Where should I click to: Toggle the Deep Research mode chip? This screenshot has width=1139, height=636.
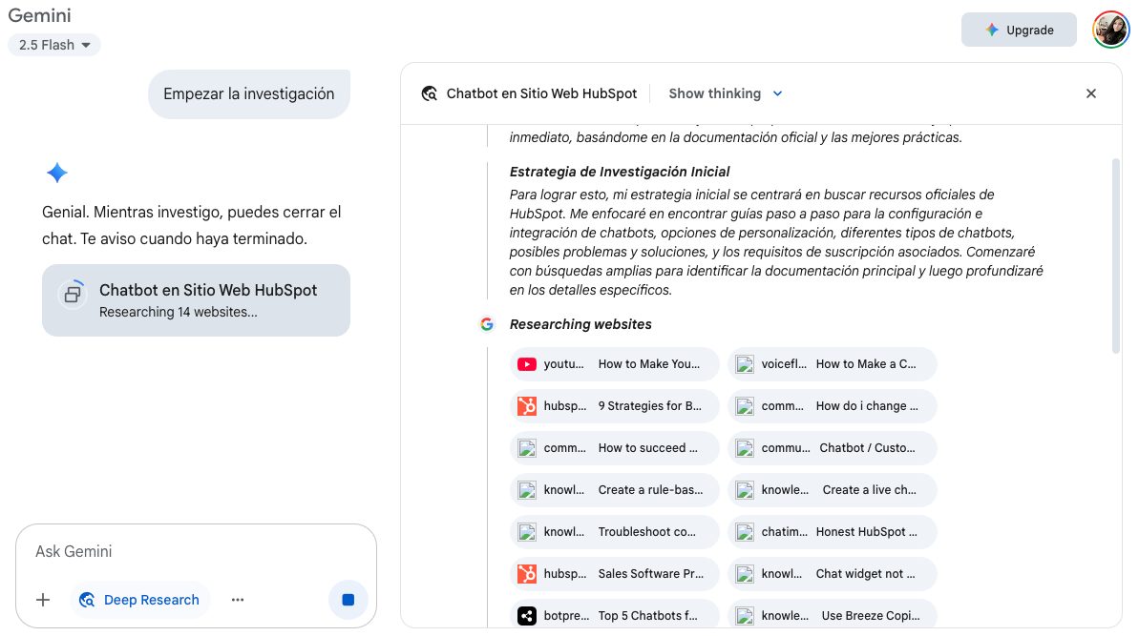click(x=139, y=600)
